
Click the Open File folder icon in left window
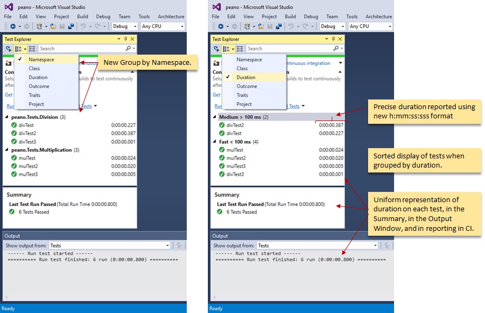click(x=53, y=26)
